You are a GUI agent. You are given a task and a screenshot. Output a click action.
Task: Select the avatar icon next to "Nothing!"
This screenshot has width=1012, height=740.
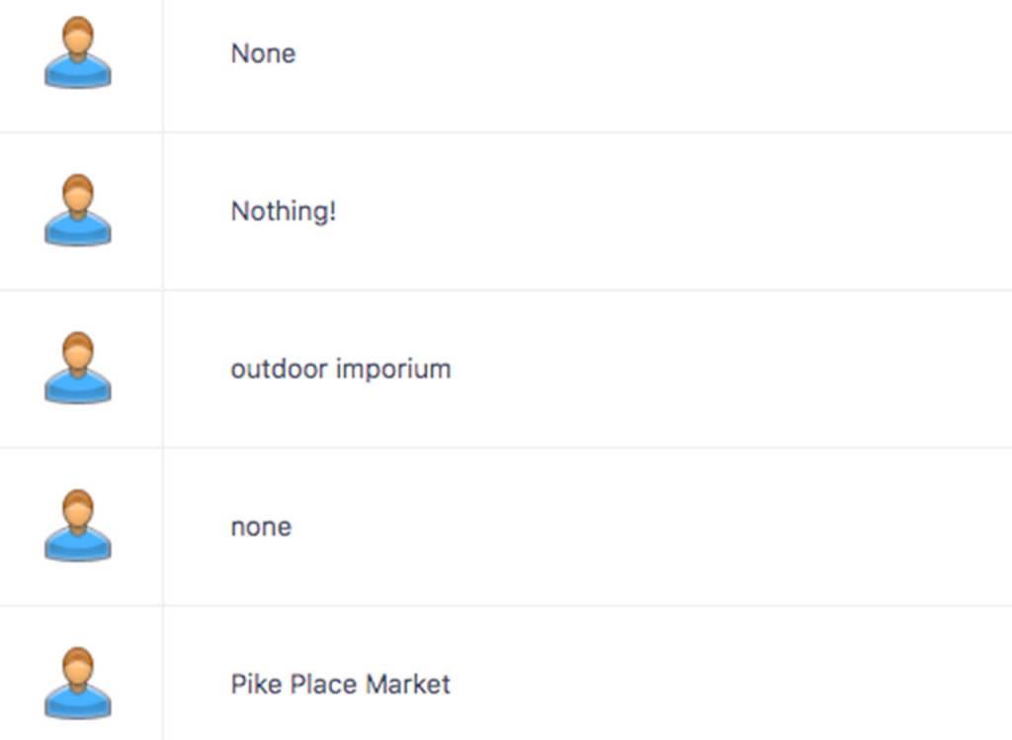pyautogui.click(x=77, y=210)
